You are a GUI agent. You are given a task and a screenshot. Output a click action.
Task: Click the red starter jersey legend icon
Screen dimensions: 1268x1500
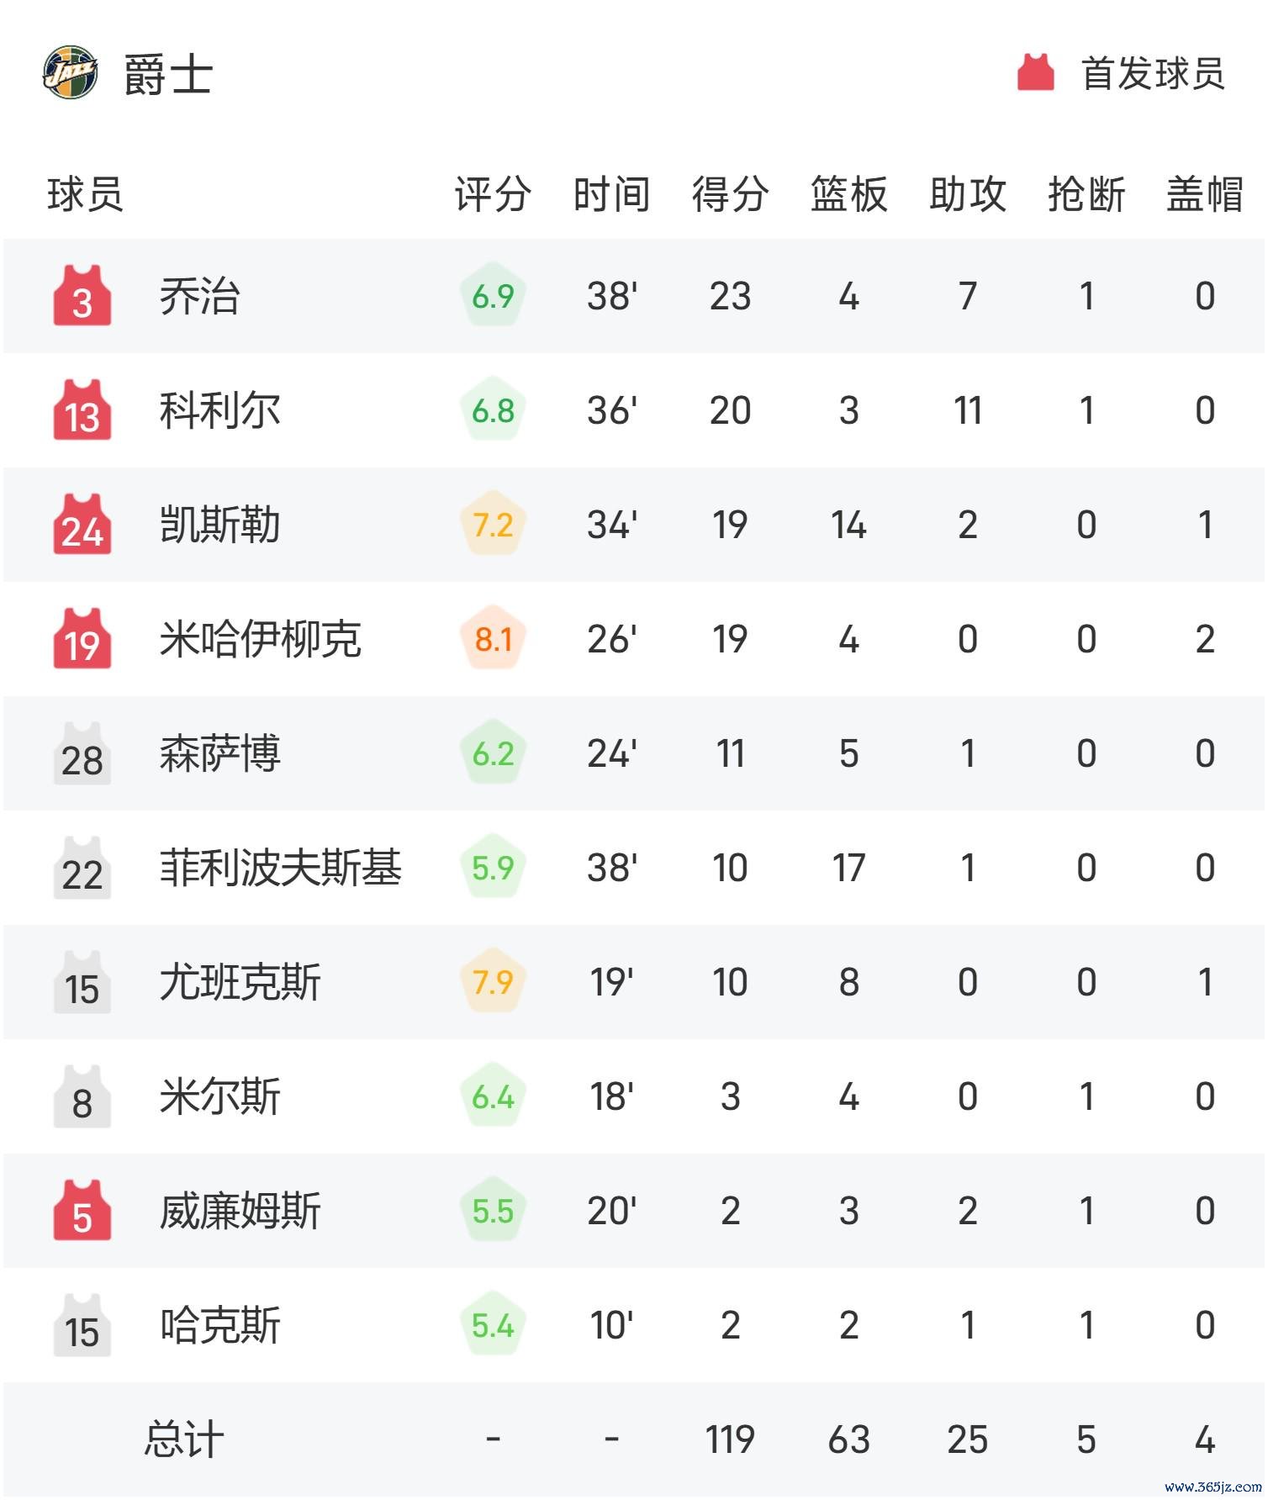click(x=1035, y=73)
